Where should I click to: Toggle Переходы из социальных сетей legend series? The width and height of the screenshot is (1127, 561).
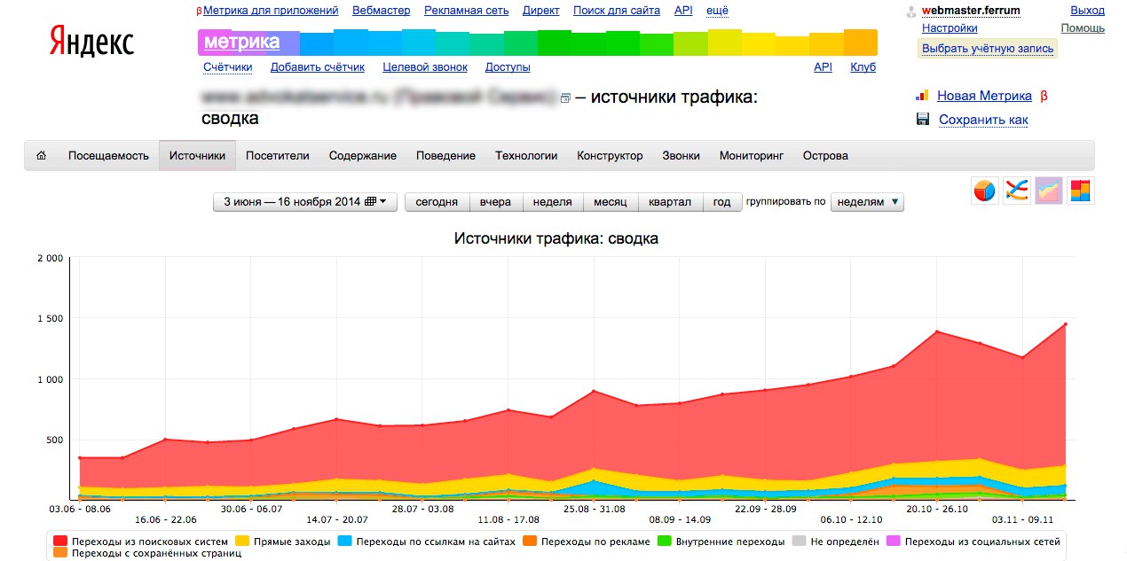point(973,541)
